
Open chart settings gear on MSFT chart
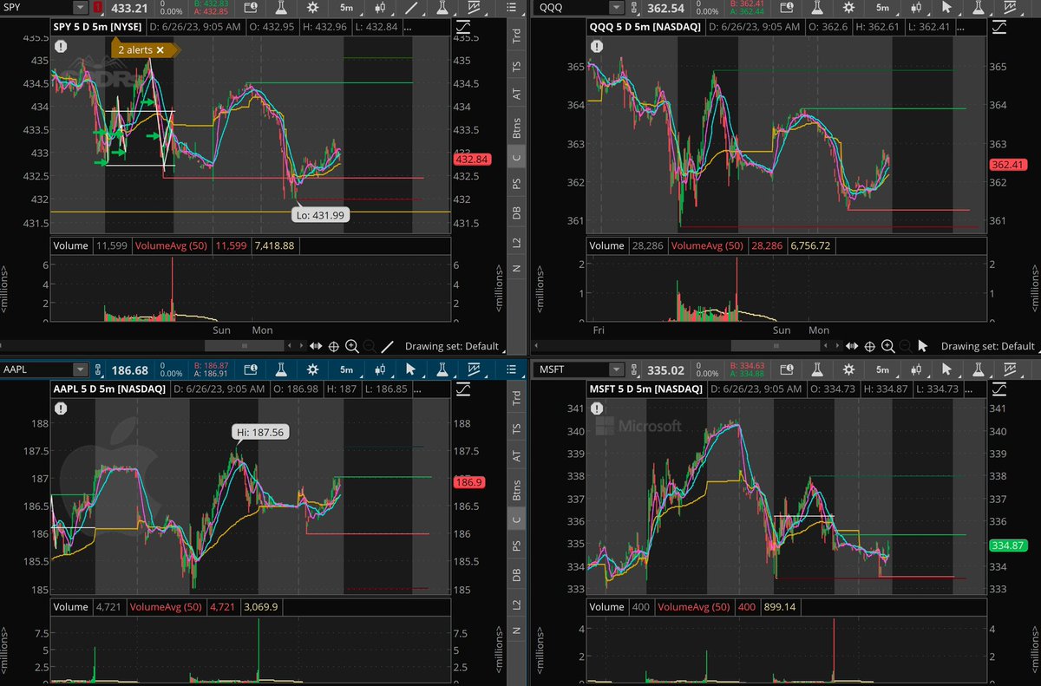[849, 370]
